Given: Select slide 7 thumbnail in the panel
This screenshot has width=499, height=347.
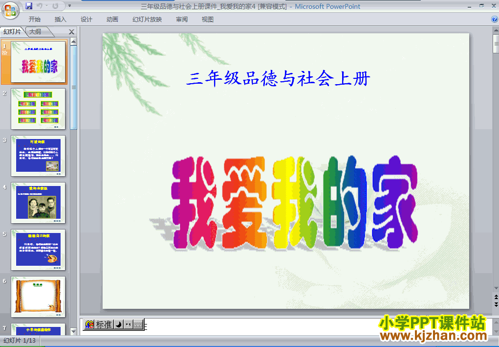Looking at the screenshot, I should pos(38,329).
